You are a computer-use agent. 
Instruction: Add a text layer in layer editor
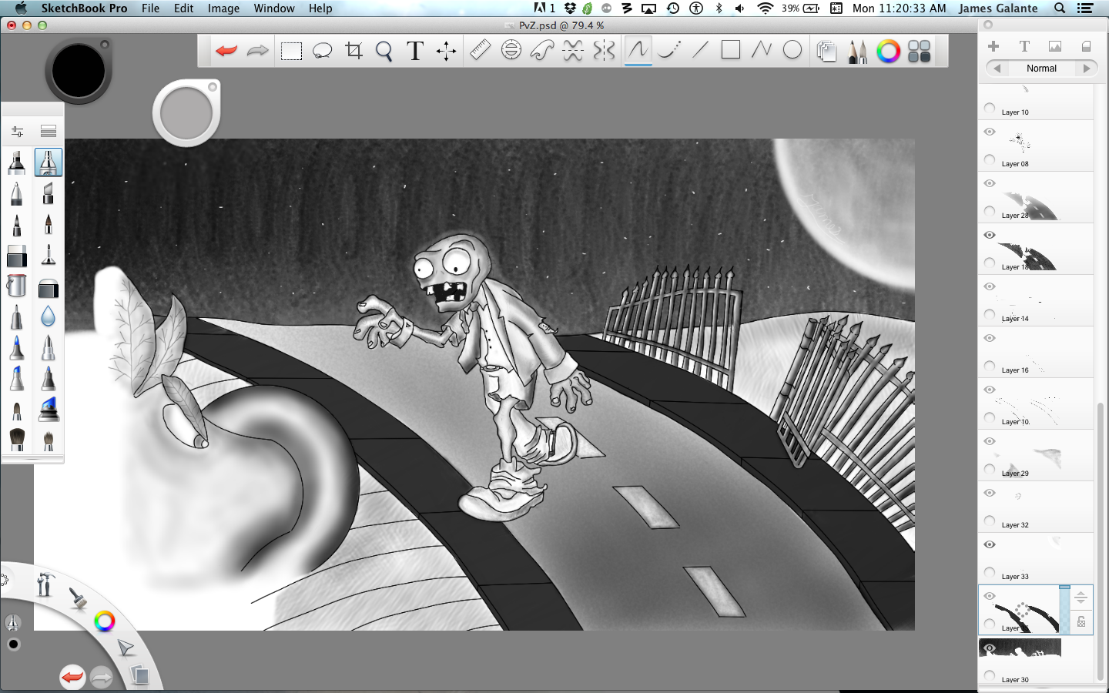1024,46
